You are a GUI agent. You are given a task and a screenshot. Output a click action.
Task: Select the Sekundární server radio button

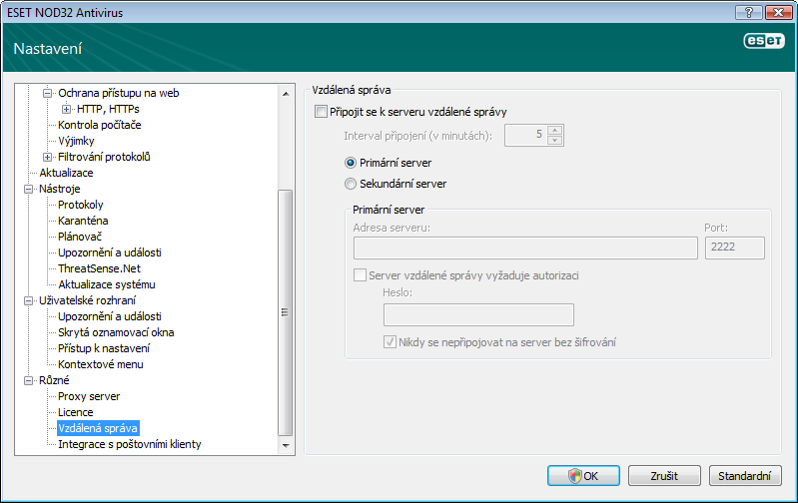pyautogui.click(x=351, y=184)
